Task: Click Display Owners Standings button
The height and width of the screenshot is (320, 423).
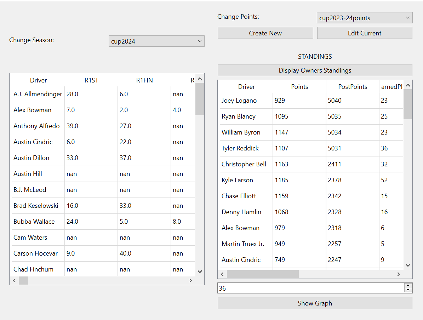Action: click(x=315, y=70)
